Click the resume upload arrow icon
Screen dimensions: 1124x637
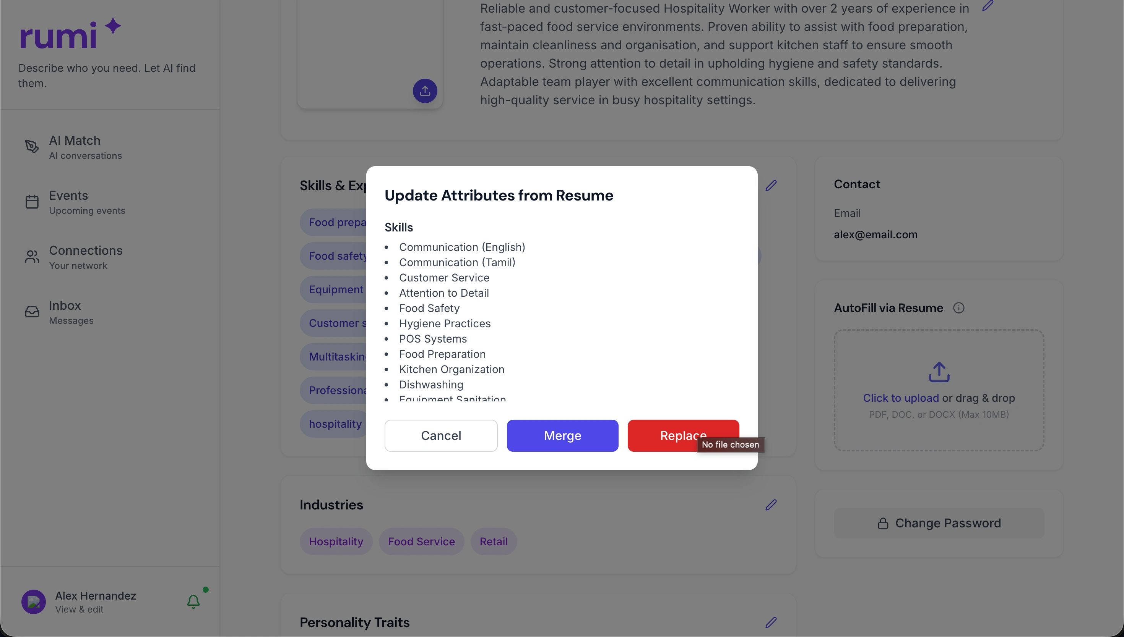(x=939, y=372)
